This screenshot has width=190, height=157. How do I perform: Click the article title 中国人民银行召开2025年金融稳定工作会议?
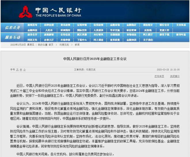(x=95, y=59)
